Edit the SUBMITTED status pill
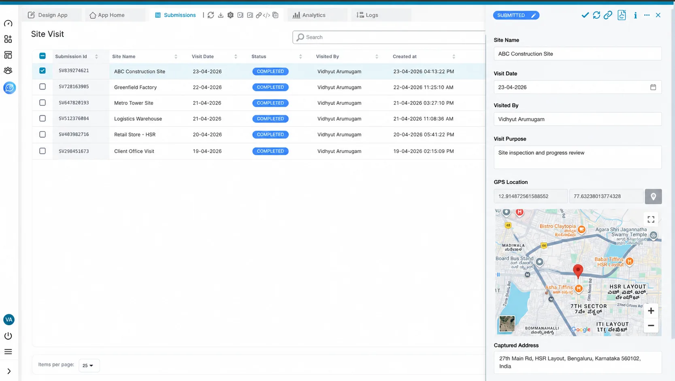This screenshot has height=381, width=675. [516, 15]
